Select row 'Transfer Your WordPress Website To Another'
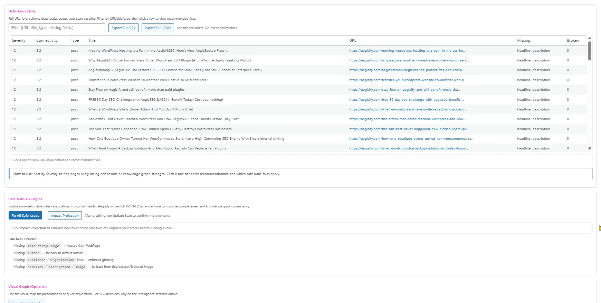 point(298,80)
